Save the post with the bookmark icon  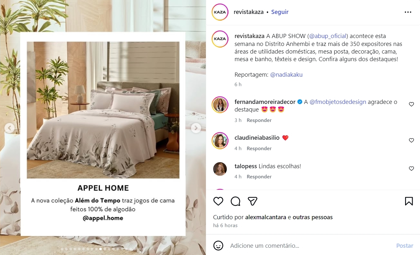pyautogui.click(x=409, y=201)
